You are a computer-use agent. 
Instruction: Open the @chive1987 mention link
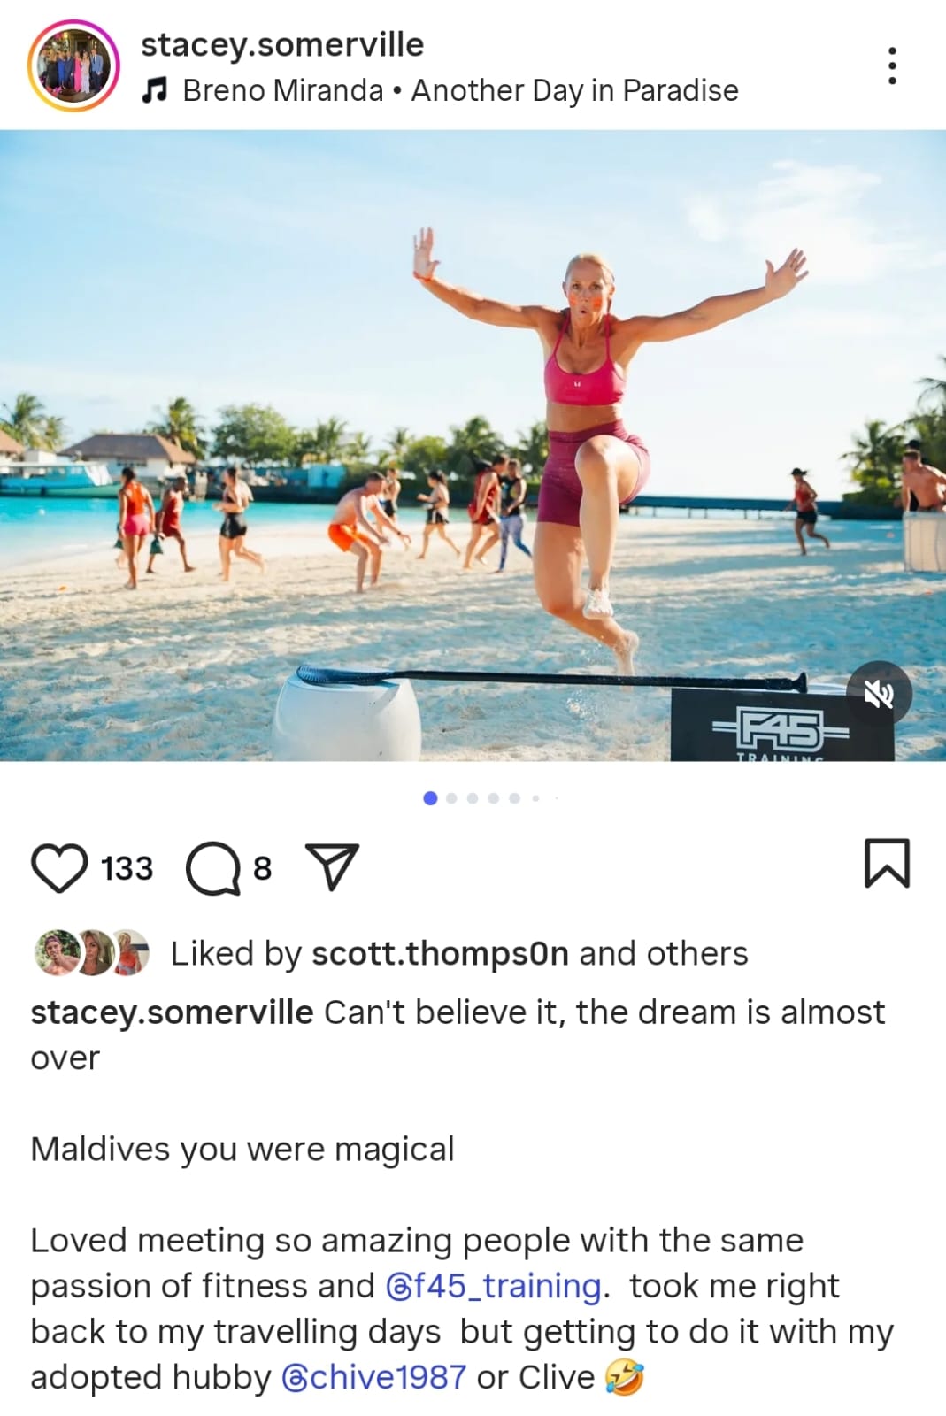(x=373, y=1377)
